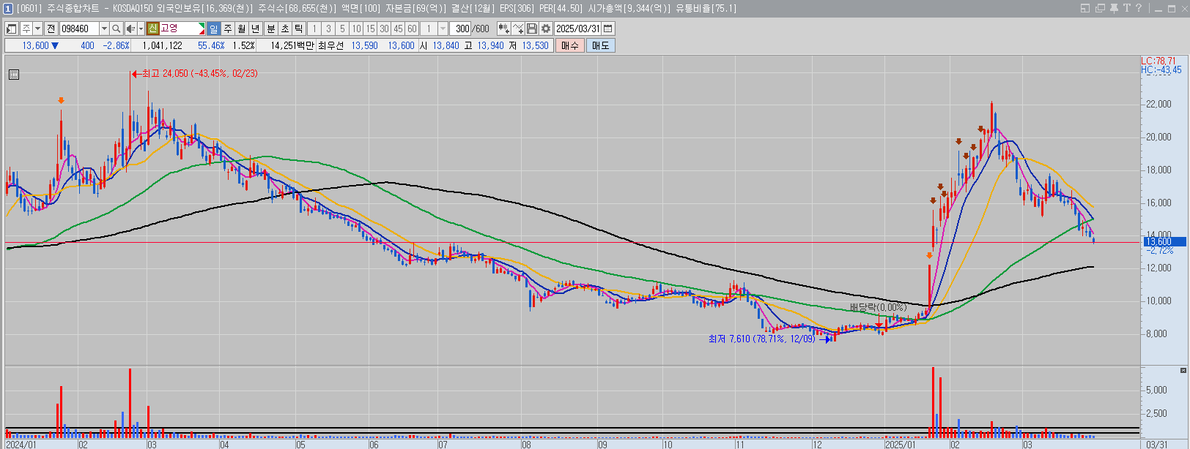Click the 최저 7,610 low price label

tap(762, 339)
